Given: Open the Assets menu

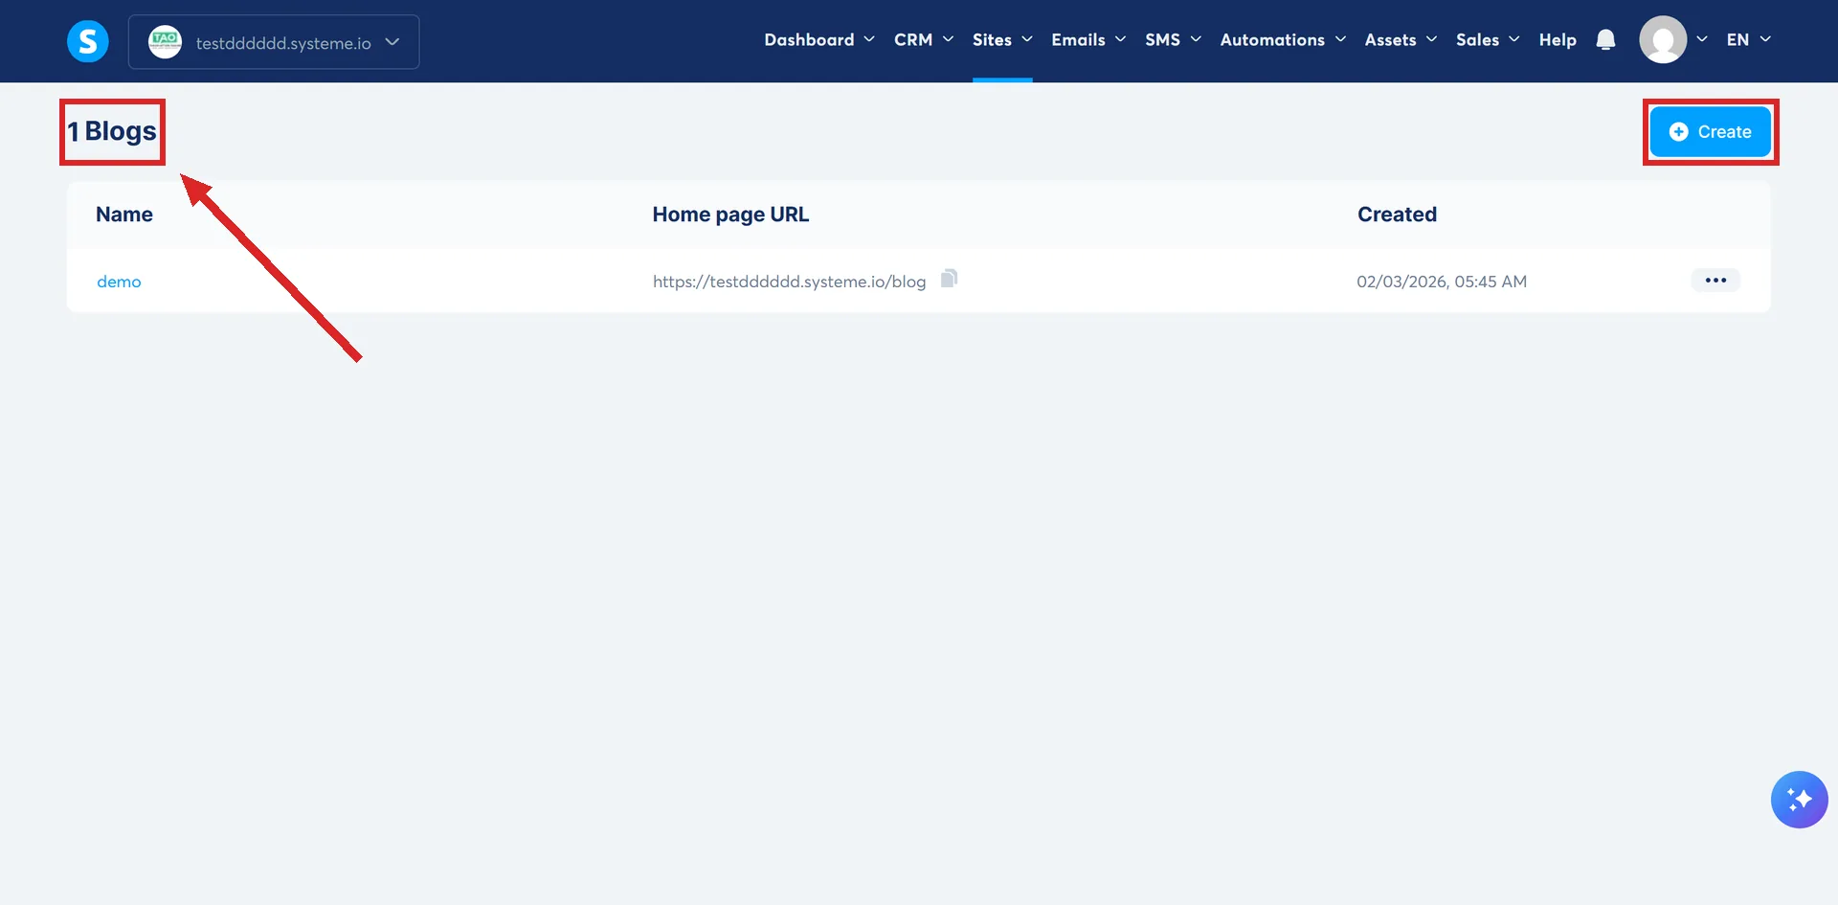Looking at the screenshot, I should [x=1401, y=40].
